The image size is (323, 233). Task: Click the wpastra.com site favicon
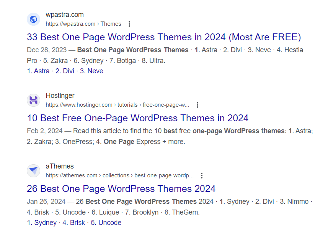pyautogui.click(x=33, y=19)
